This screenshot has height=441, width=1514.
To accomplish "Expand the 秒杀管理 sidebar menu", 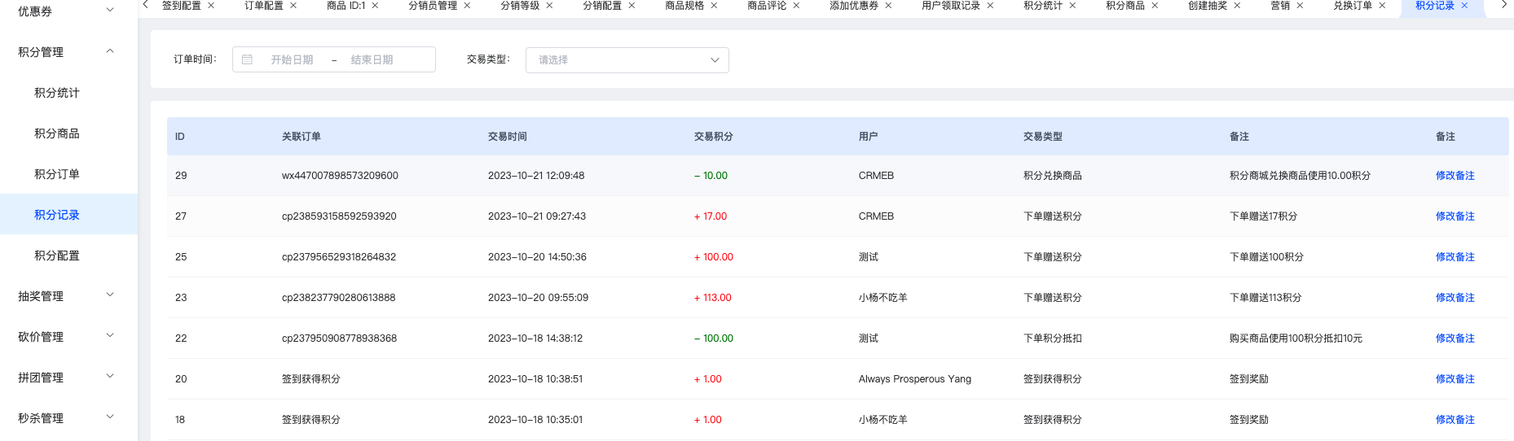I will (x=69, y=418).
